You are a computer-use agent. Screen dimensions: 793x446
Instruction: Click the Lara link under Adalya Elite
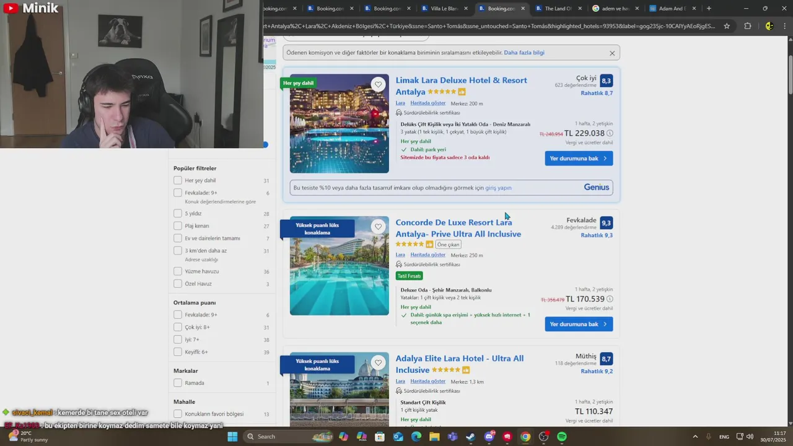click(400, 382)
